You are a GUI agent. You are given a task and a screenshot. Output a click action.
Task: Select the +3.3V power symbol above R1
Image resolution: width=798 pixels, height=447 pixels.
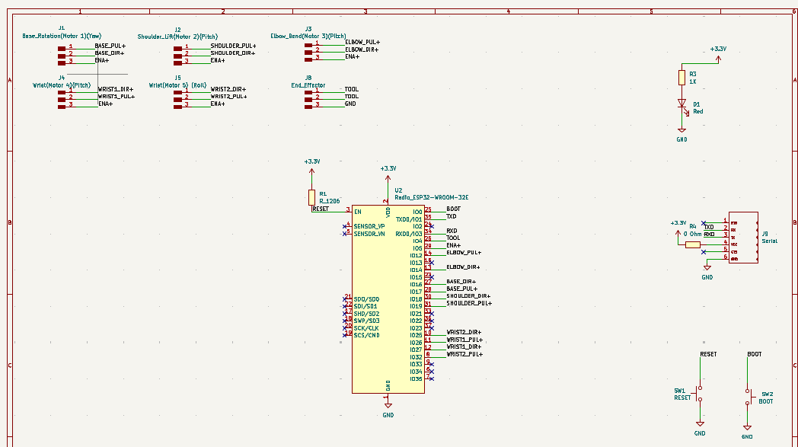pos(311,171)
